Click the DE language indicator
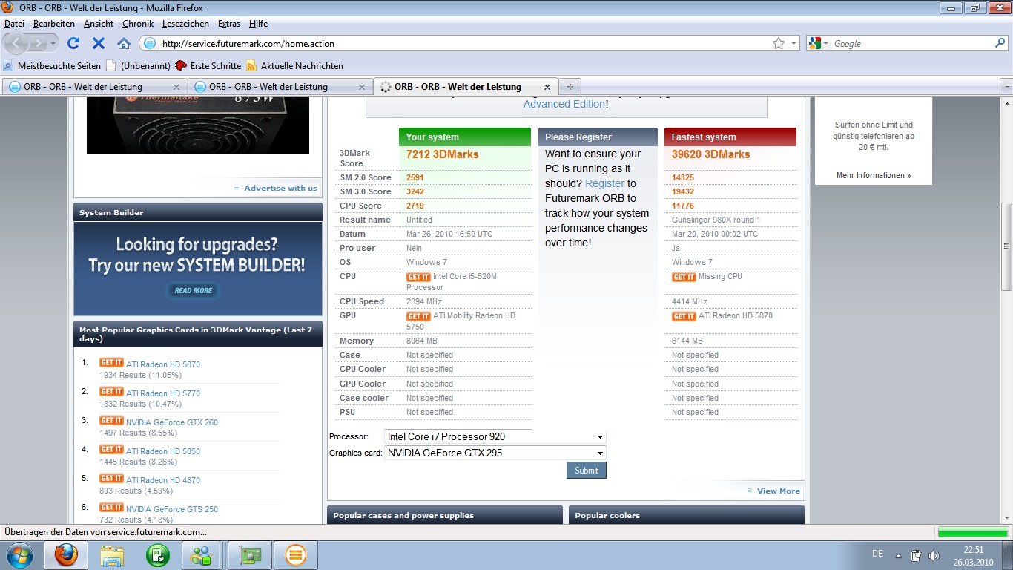 tap(877, 554)
